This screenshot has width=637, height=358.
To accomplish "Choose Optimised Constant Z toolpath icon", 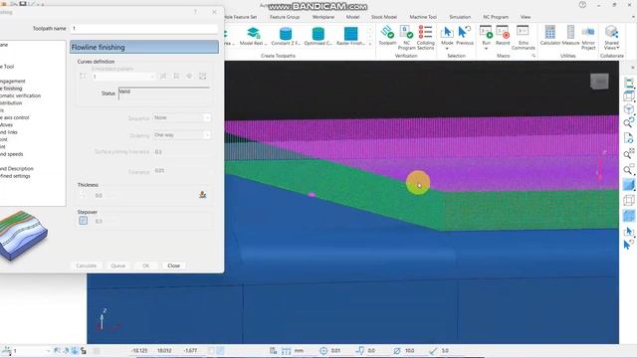I will (x=318, y=36).
